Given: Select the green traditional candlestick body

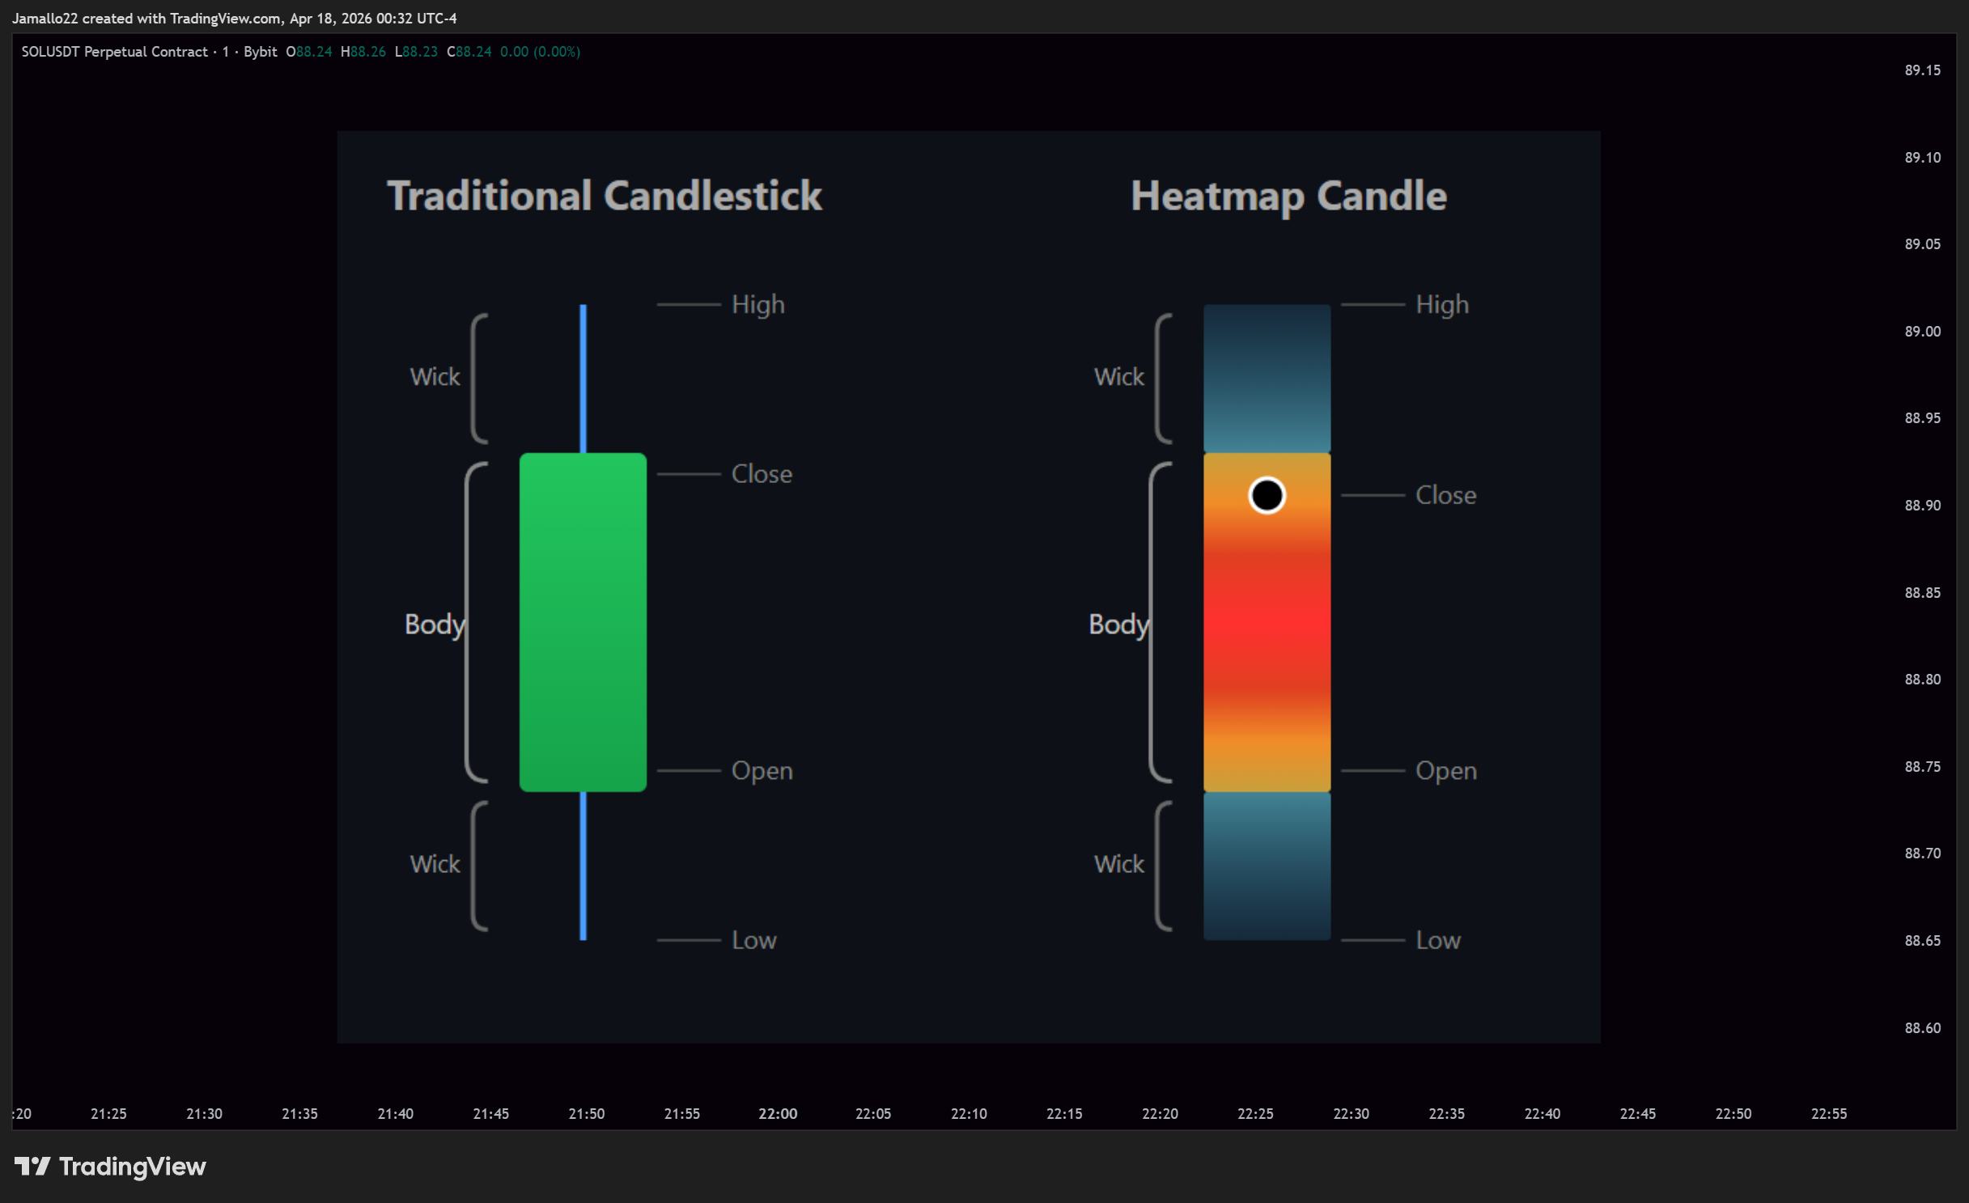Looking at the screenshot, I should point(583,622).
